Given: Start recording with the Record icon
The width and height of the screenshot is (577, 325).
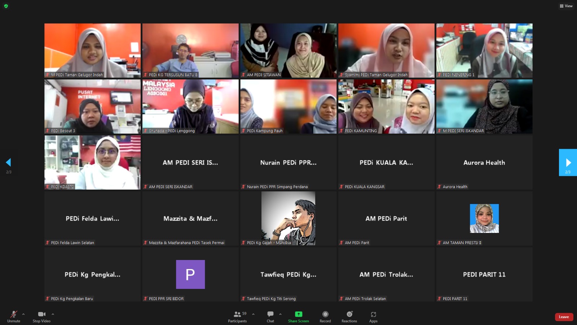Looking at the screenshot, I should coord(325,314).
